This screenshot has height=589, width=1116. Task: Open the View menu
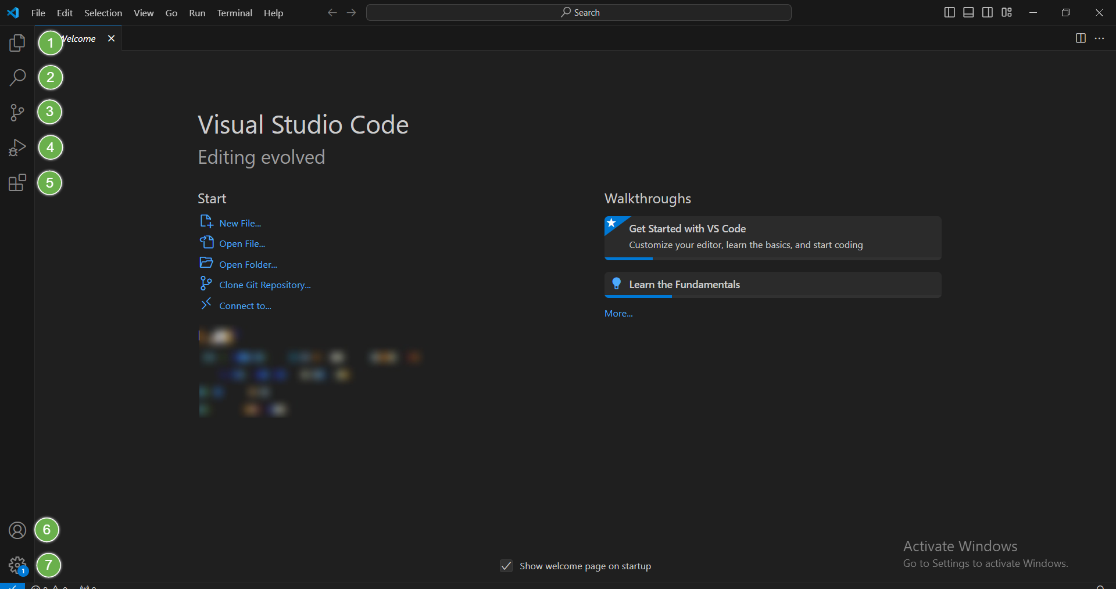click(x=144, y=13)
